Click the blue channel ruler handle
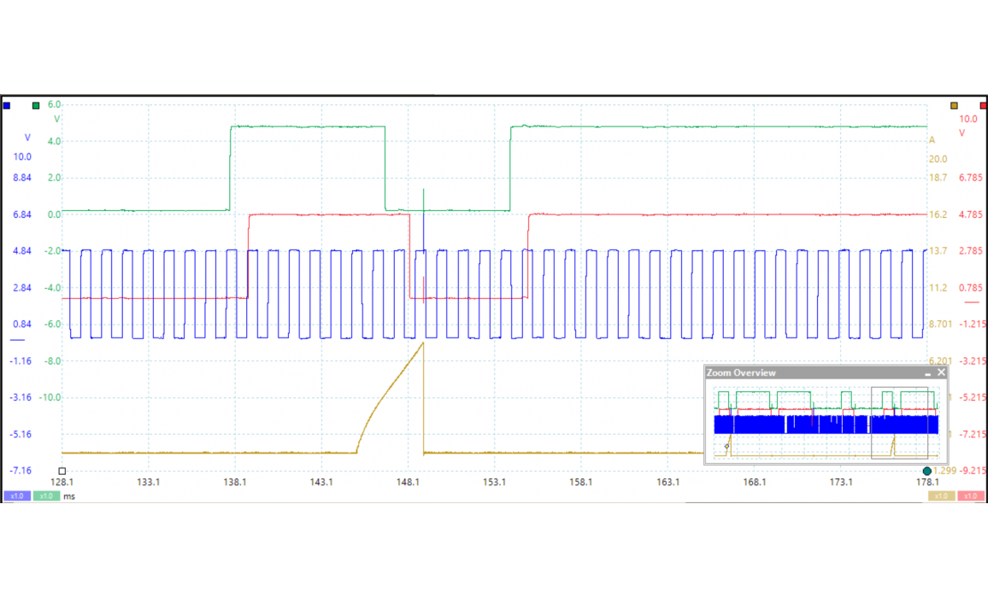This screenshot has width=988, height=598. tap(7, 106)
